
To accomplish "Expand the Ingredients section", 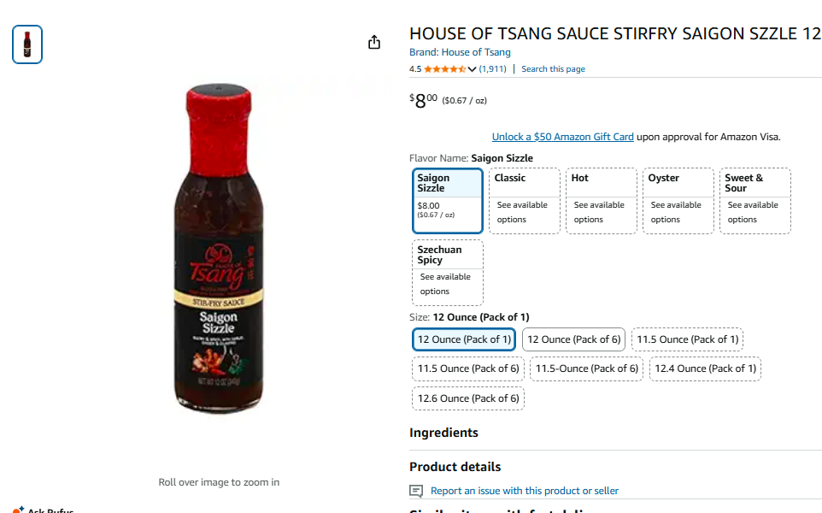I will pos(443,433).
